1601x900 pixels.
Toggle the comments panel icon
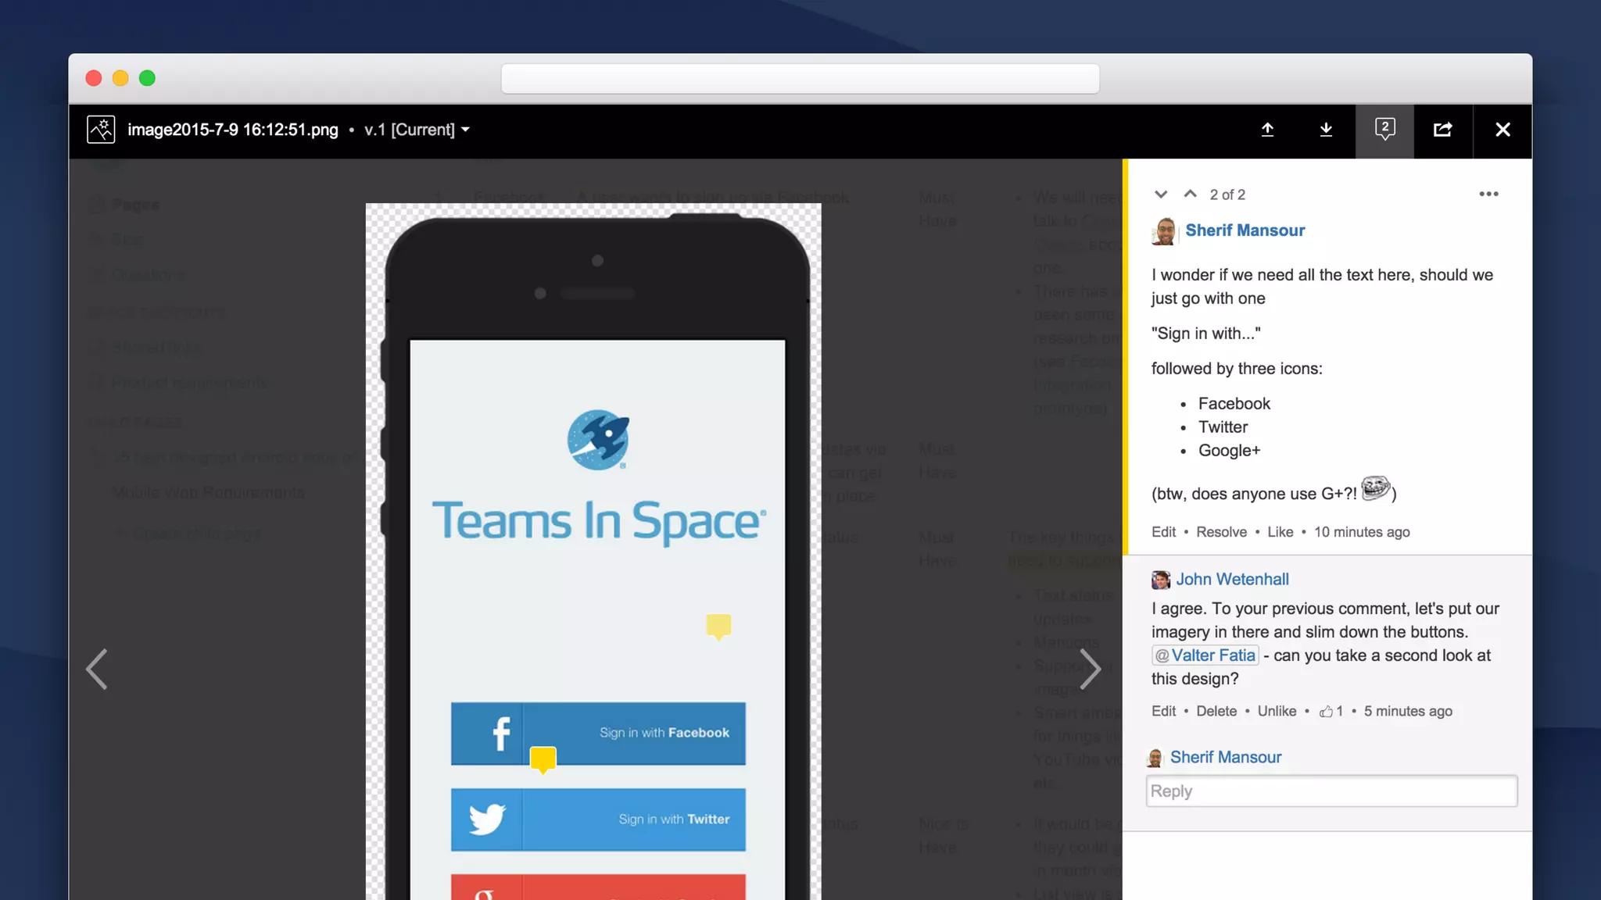click(x=1384, y=130)
